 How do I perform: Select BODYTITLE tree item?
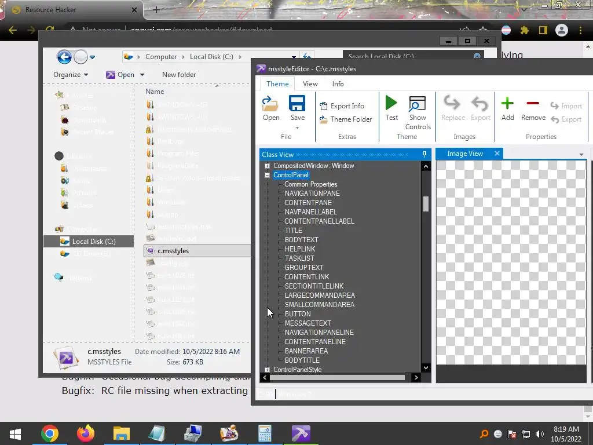pyautogui.click(x=302, y=360)
